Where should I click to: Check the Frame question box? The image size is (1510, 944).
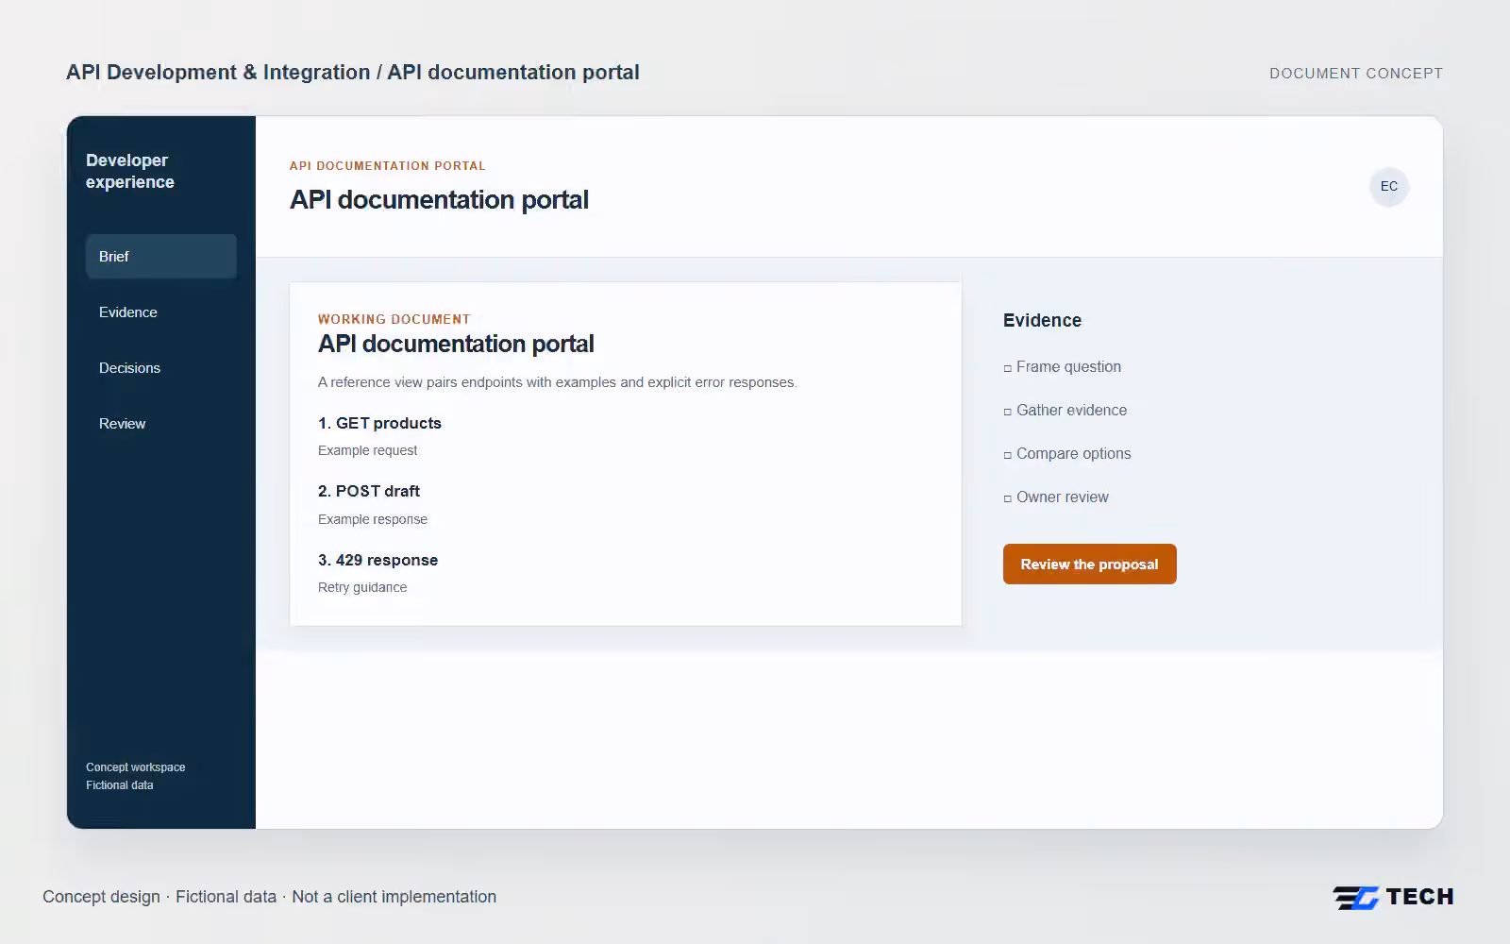point(1008,368)
